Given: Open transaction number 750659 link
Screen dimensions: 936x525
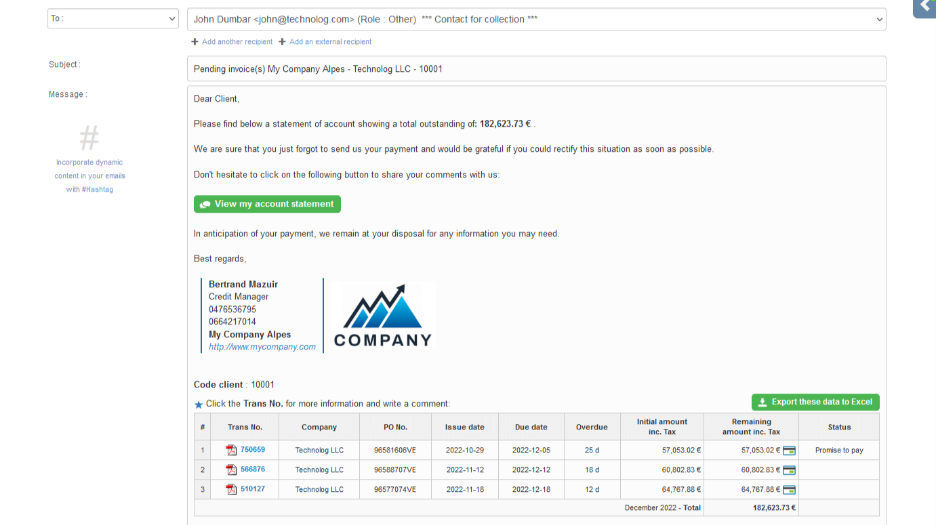Looking at the screenshot, I should [253, 450].
